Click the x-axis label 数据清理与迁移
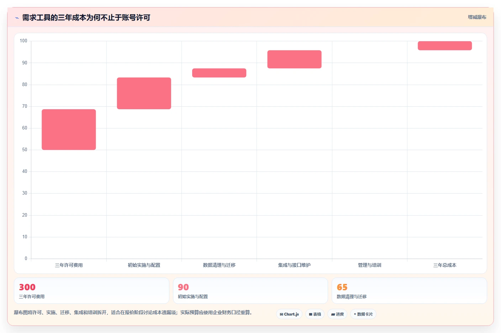Image resolution: width=501 pixels, height=333 pixels. [219, 265]
